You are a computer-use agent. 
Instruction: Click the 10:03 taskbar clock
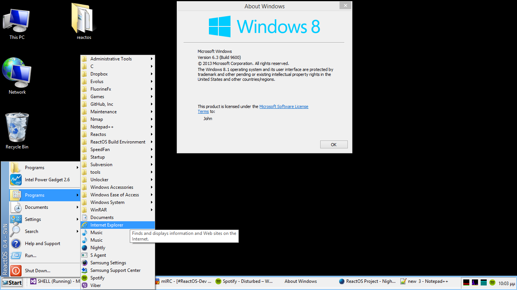[x=506, y=283]
